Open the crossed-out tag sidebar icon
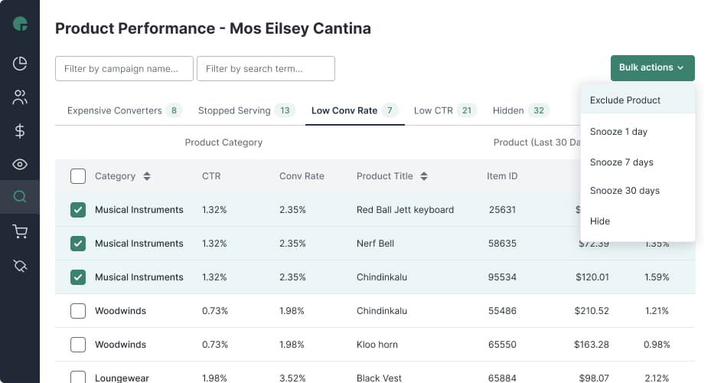 click(20, 266)
